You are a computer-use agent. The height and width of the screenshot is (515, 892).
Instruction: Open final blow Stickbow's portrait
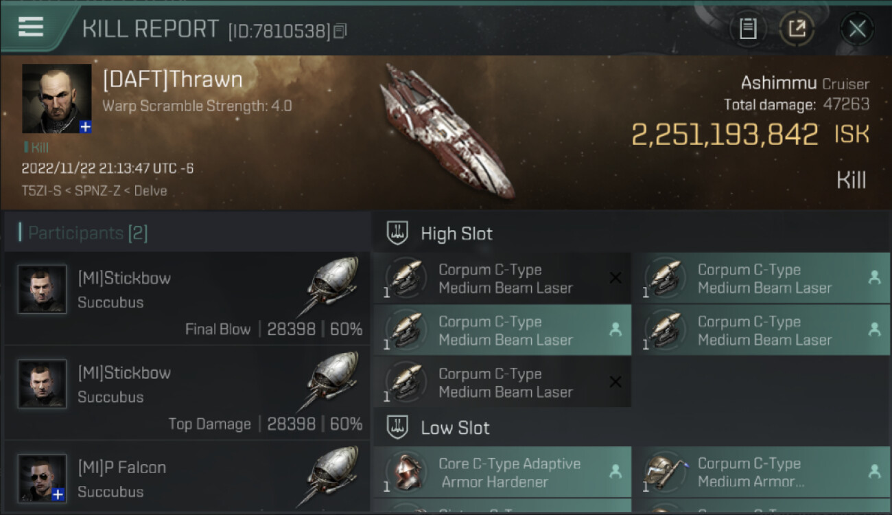(x=42, y=290)
